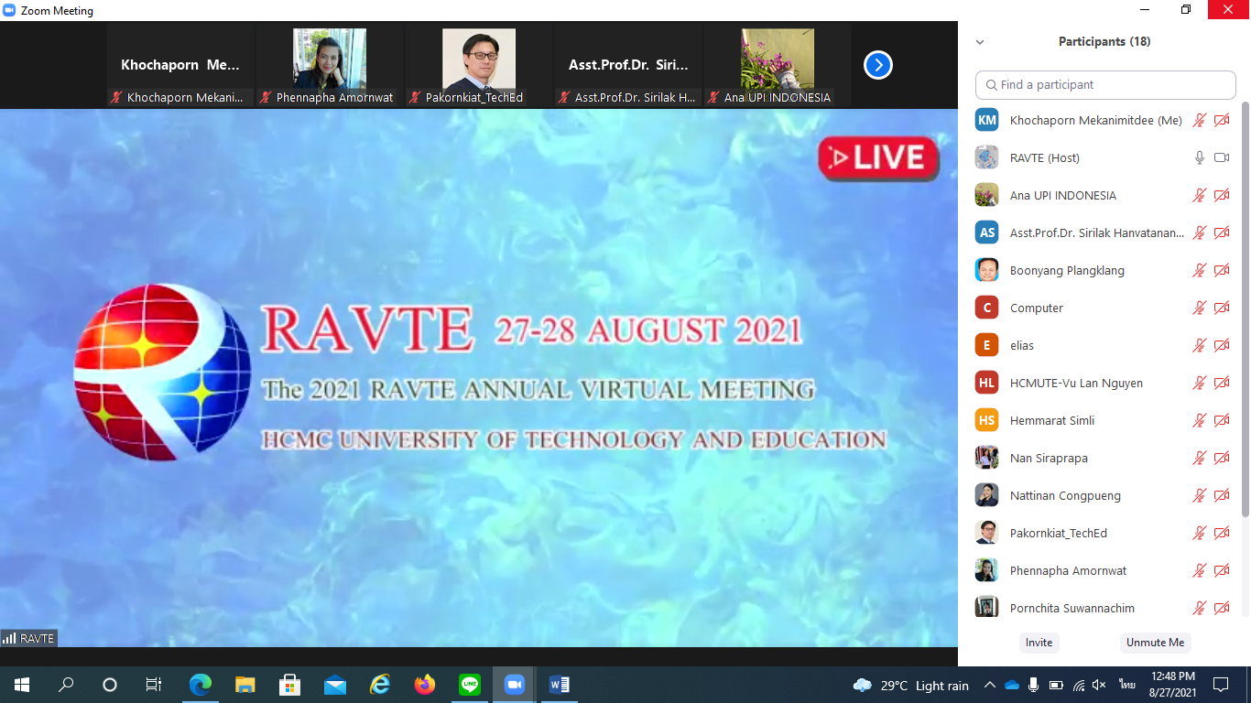1251x703 pixels.
Task: Click Computer participant's muted microphone icon
Action: [x=1200, y=308]
